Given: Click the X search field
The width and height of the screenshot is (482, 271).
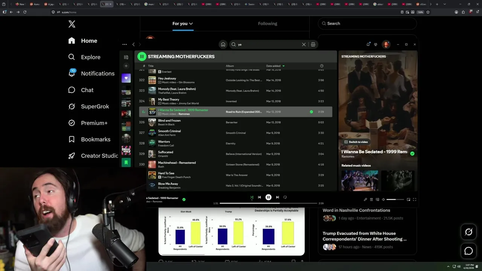Looking at the screenshot, I should click(368, 23).
